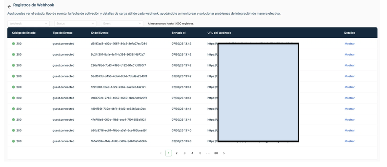Click the ellipsis to jump pages ahead
The image size is (387, 167).
coord(208,153)
